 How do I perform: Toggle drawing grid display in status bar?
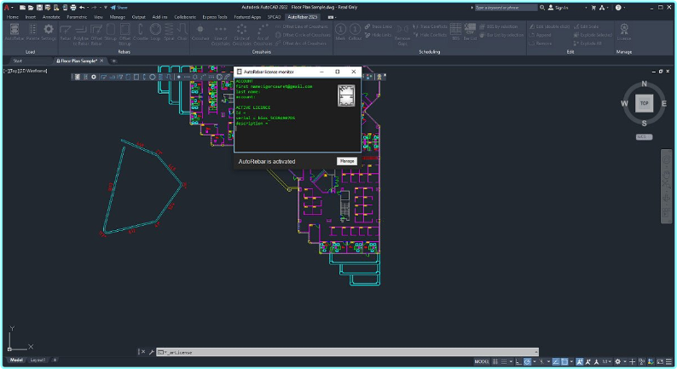click(495, 361)
